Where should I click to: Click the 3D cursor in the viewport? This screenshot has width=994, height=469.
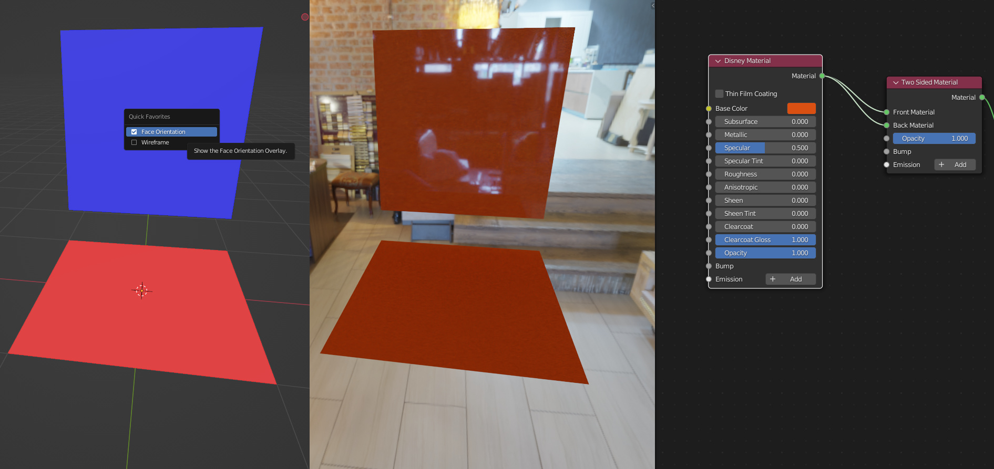pyautogui.click(x=141, y=290)
